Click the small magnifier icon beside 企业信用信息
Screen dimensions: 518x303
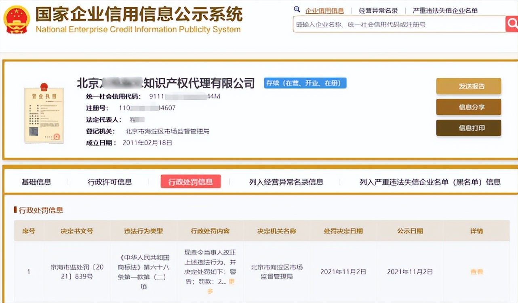pyautogui.click(x=297, y=9)
